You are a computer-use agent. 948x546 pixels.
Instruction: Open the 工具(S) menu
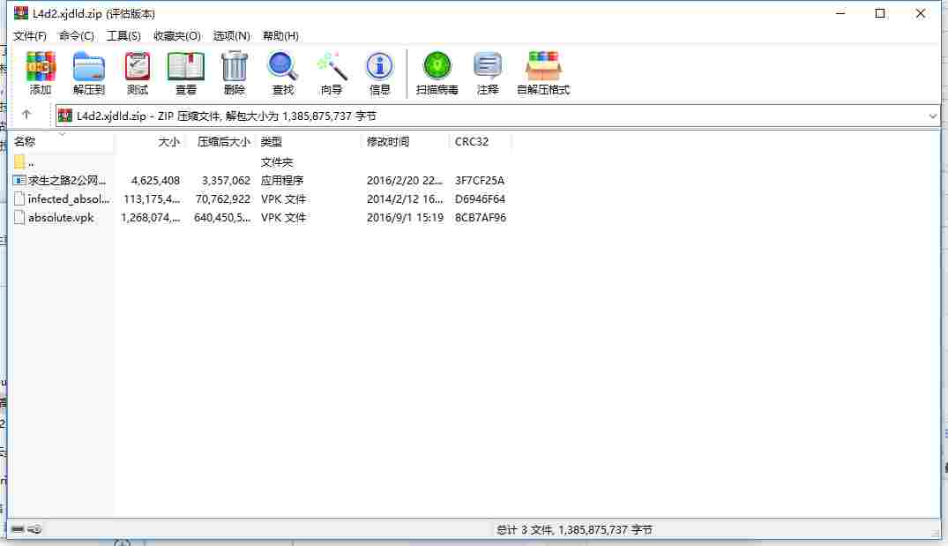(x=123, y=35)
